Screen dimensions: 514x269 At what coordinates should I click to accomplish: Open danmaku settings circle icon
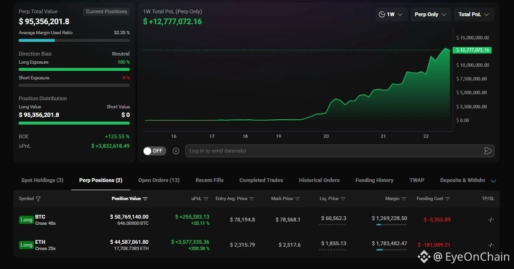click(176, 151)
